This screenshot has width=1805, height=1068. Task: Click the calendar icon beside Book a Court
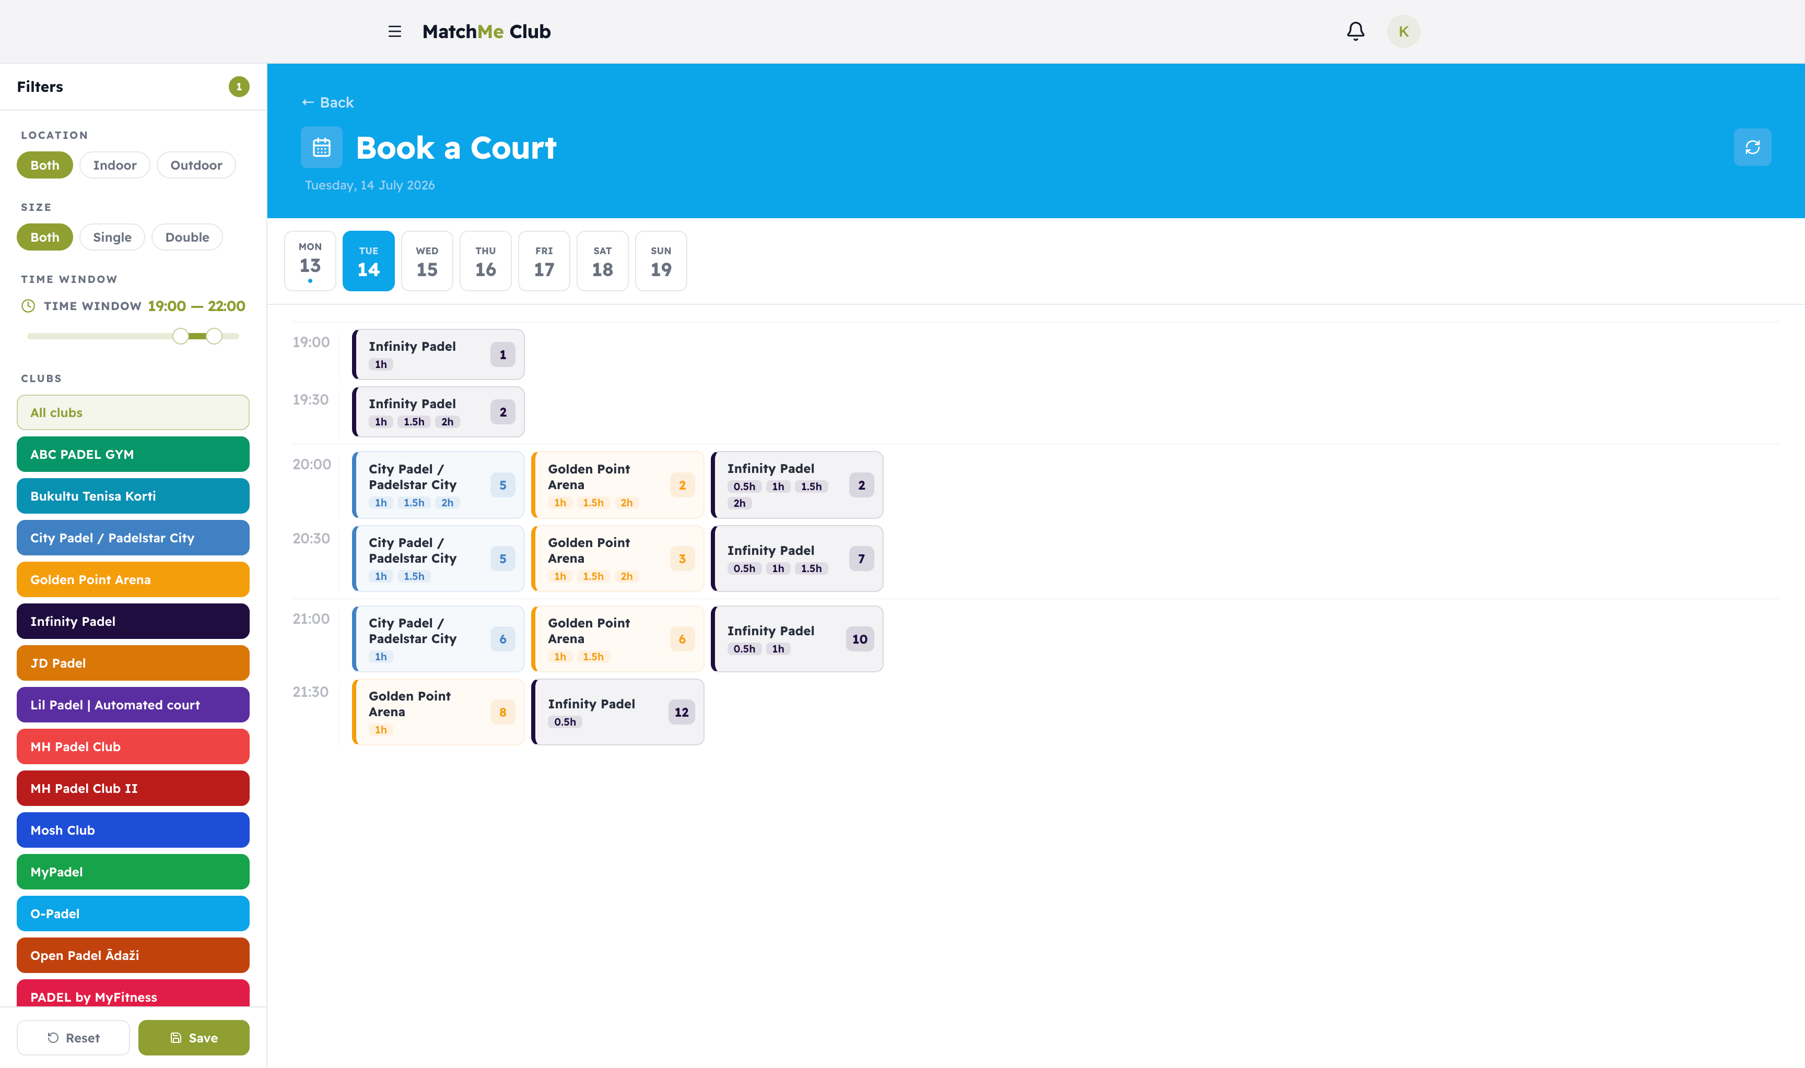321,148
